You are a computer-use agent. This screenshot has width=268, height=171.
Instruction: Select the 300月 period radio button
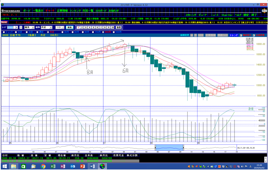[103, 32]
